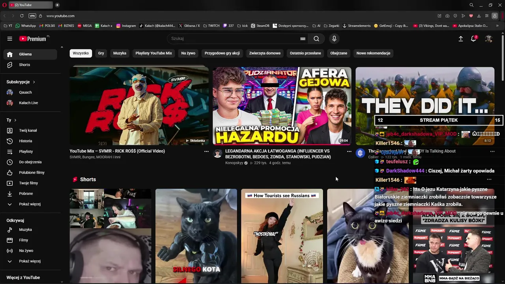Open Shorts in the sidebar
Image resolution: width=505 pixels, height=284 pixels.
point(30,65)
